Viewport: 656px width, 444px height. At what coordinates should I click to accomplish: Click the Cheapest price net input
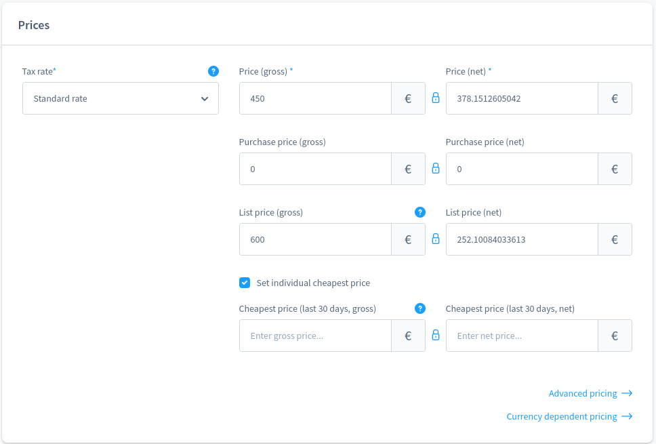click(522, 336)
